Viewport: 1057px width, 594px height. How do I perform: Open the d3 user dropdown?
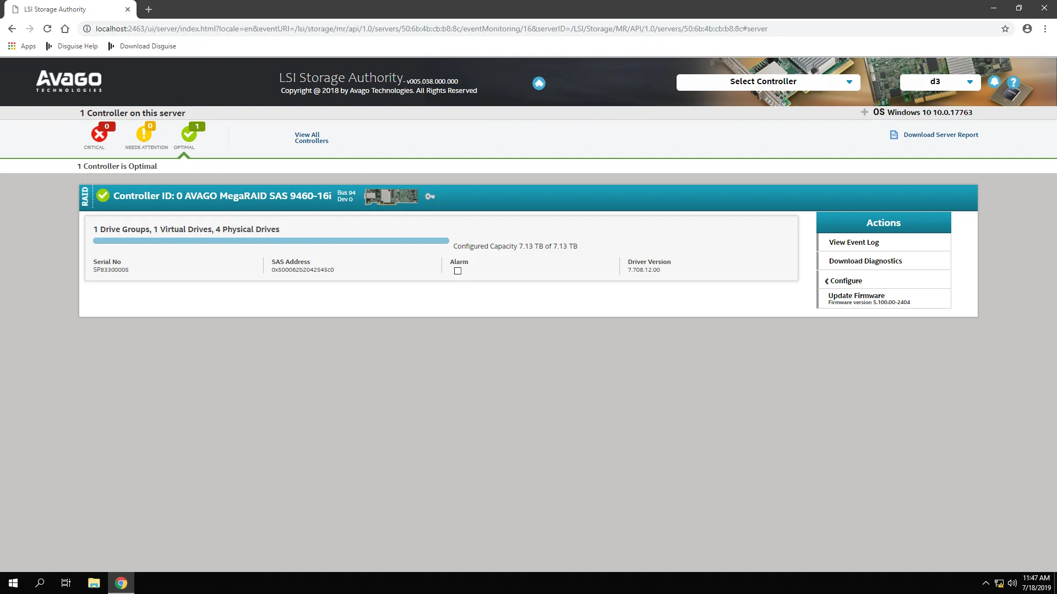[x=940, y=82]
